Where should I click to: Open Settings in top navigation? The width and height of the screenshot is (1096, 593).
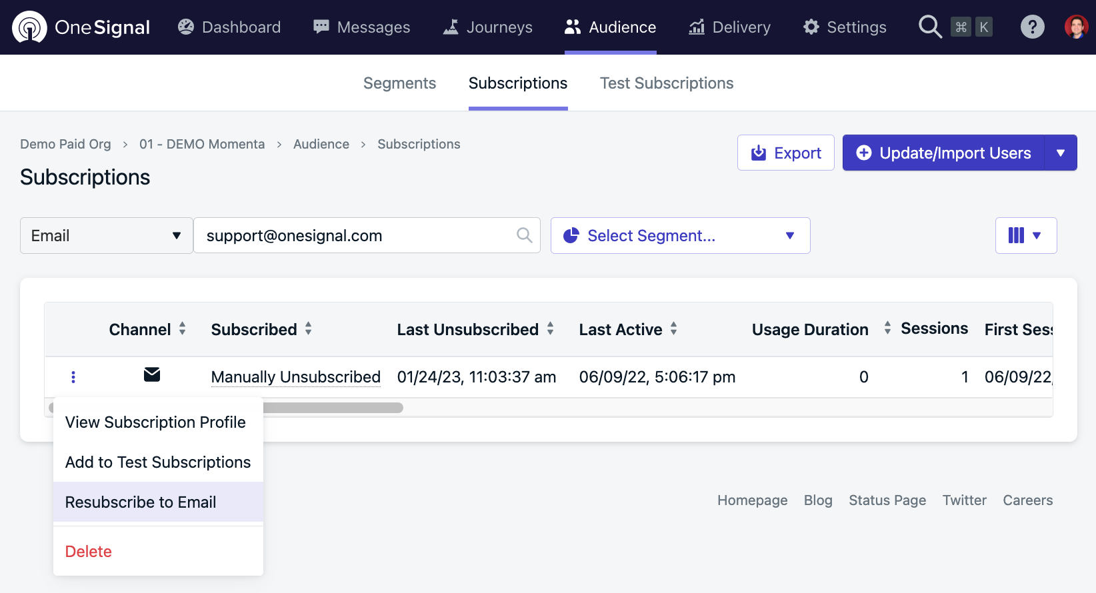pos(845,27)
